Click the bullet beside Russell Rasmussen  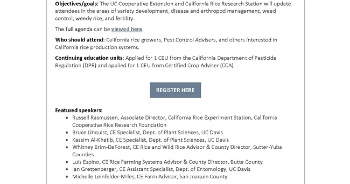(67, 118)
